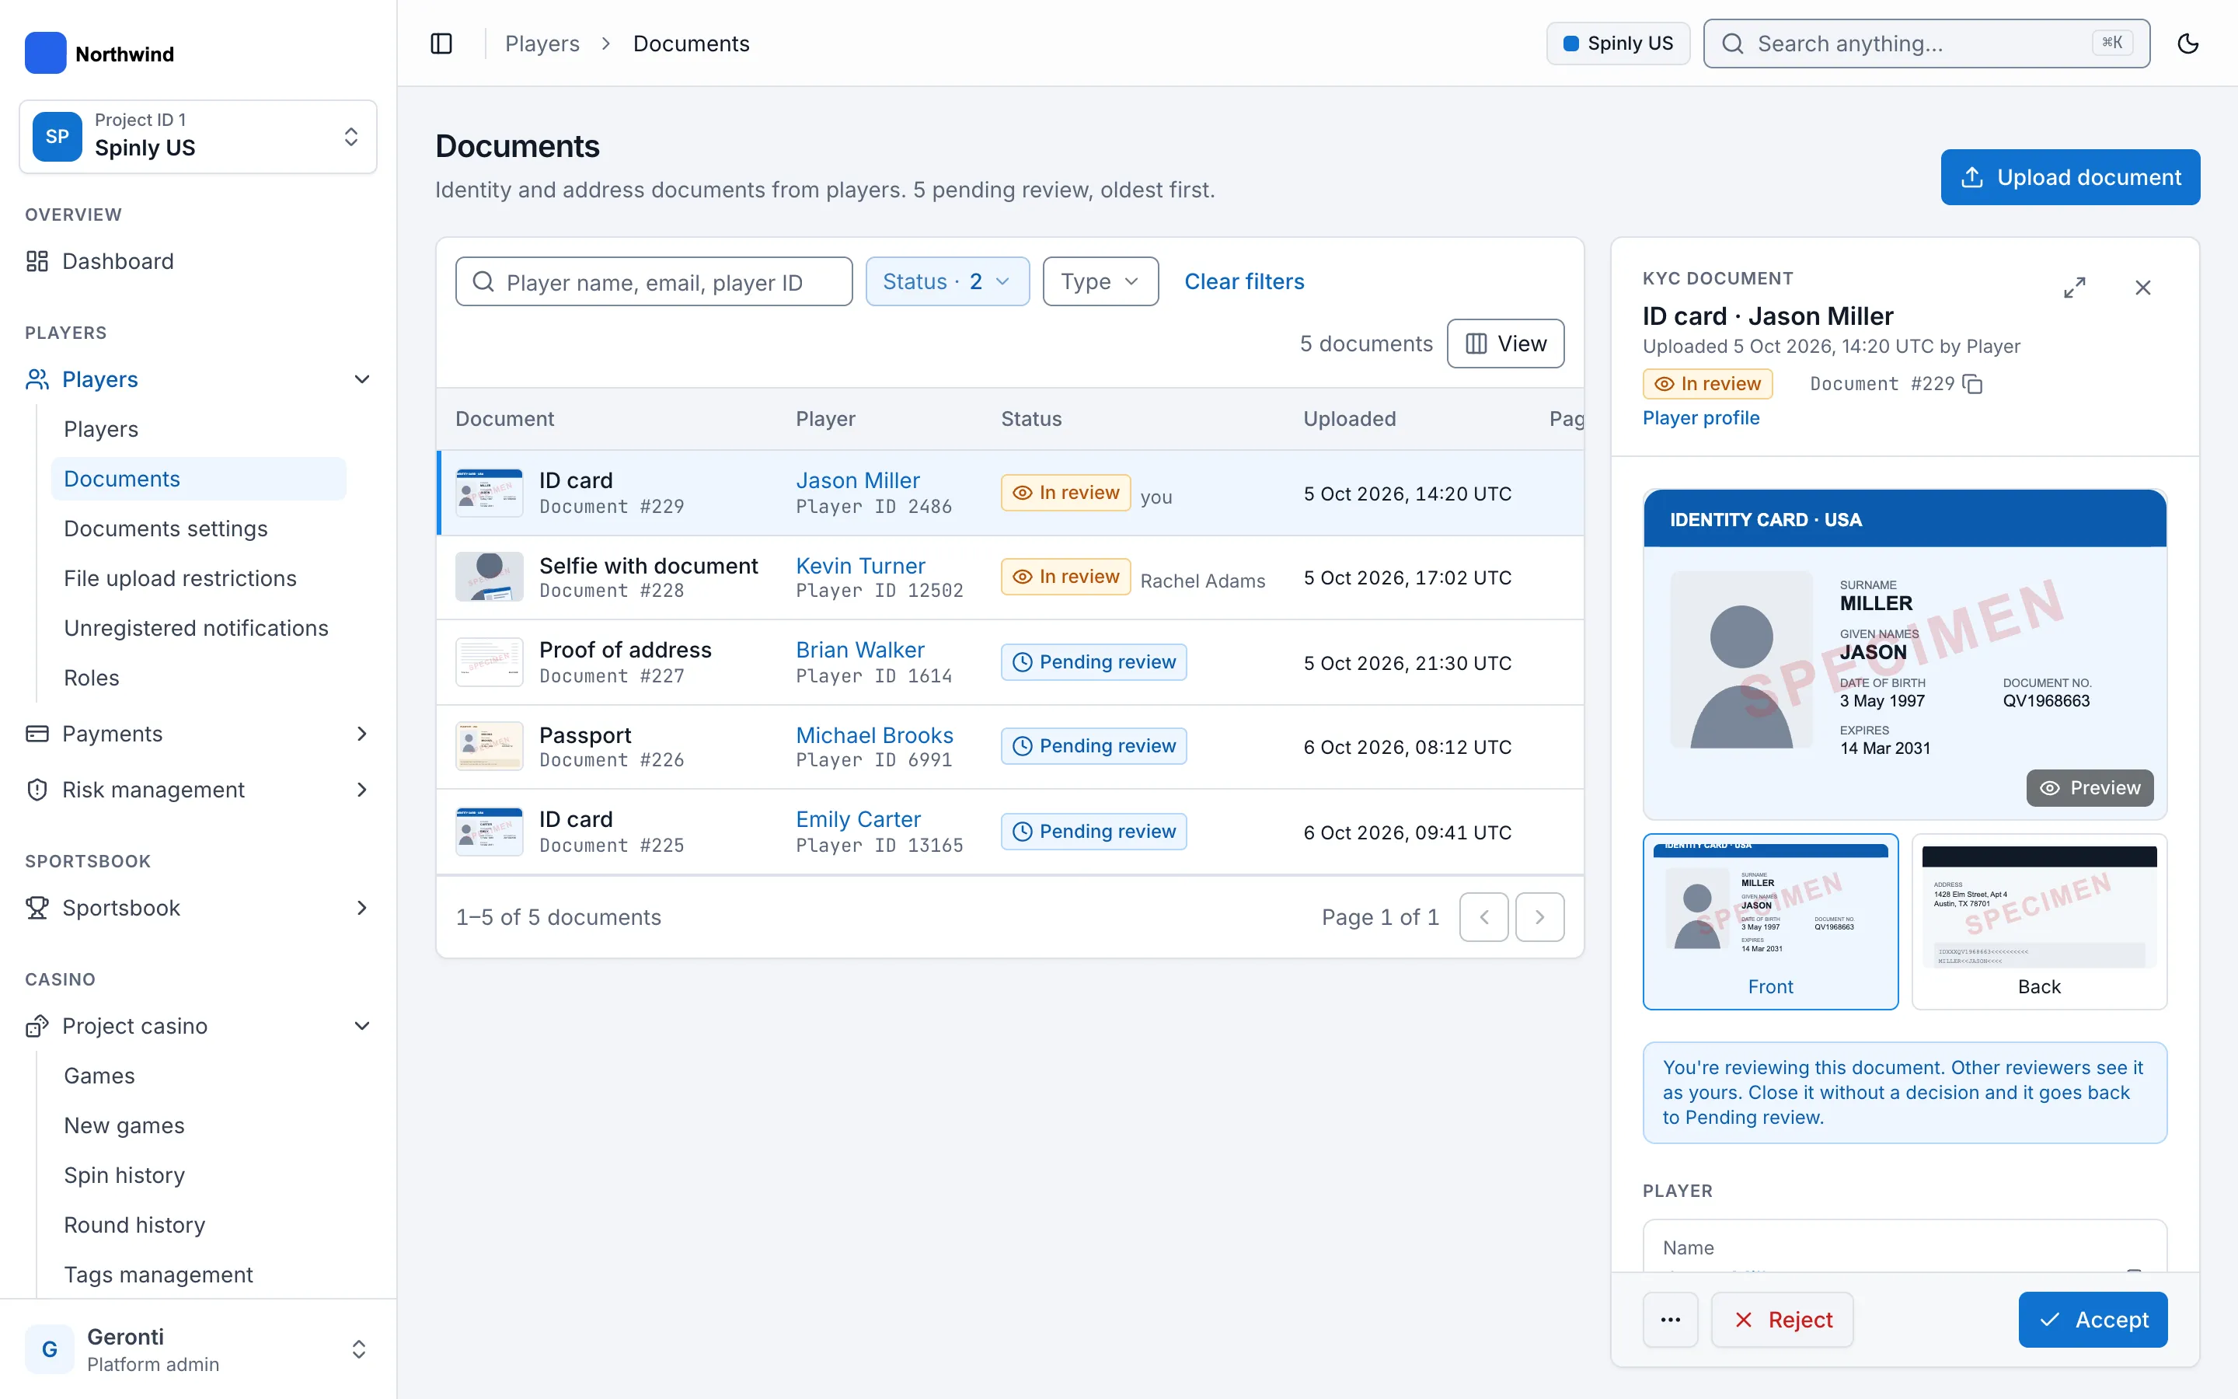
Task: Accept the Jason Miller ID card
Action: (2093, 1320)
